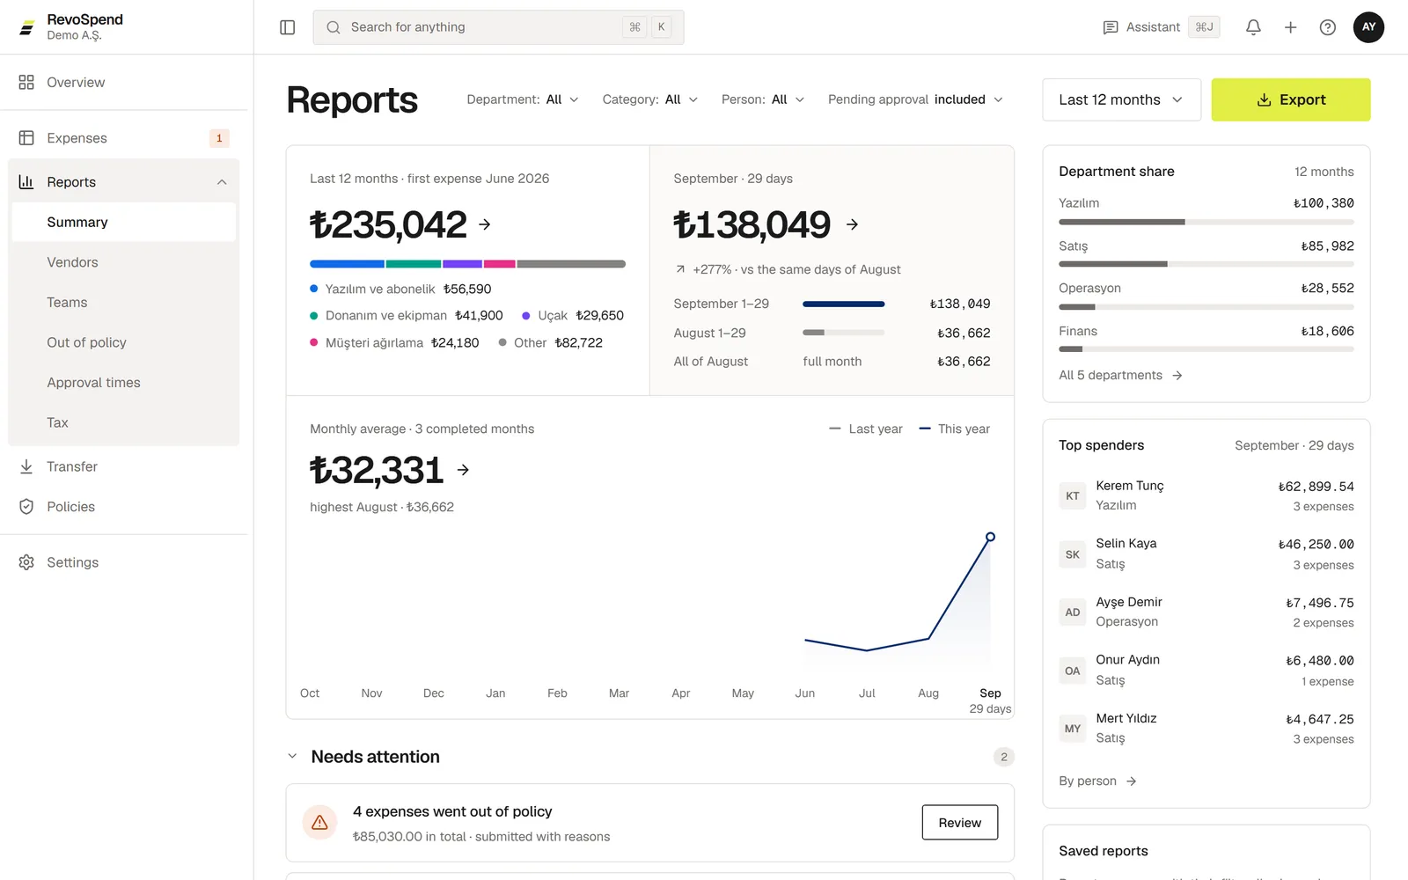Viewport: 1408px width, 880px height.
Task: Click the Yazılım department share bar
Action: [1206, 222]
